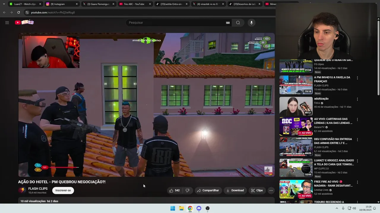Start voice search with microphone icon
The image size is (380, 213).
click(x=251, y=22)
